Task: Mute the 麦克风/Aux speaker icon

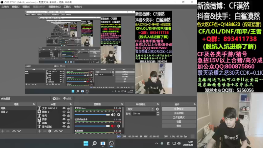Action: point(113,115)
